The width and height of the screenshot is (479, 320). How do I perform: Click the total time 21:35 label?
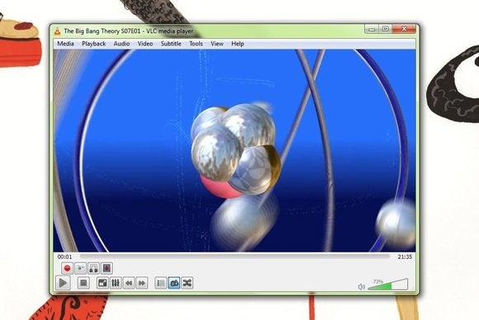(x=405, y=256)
